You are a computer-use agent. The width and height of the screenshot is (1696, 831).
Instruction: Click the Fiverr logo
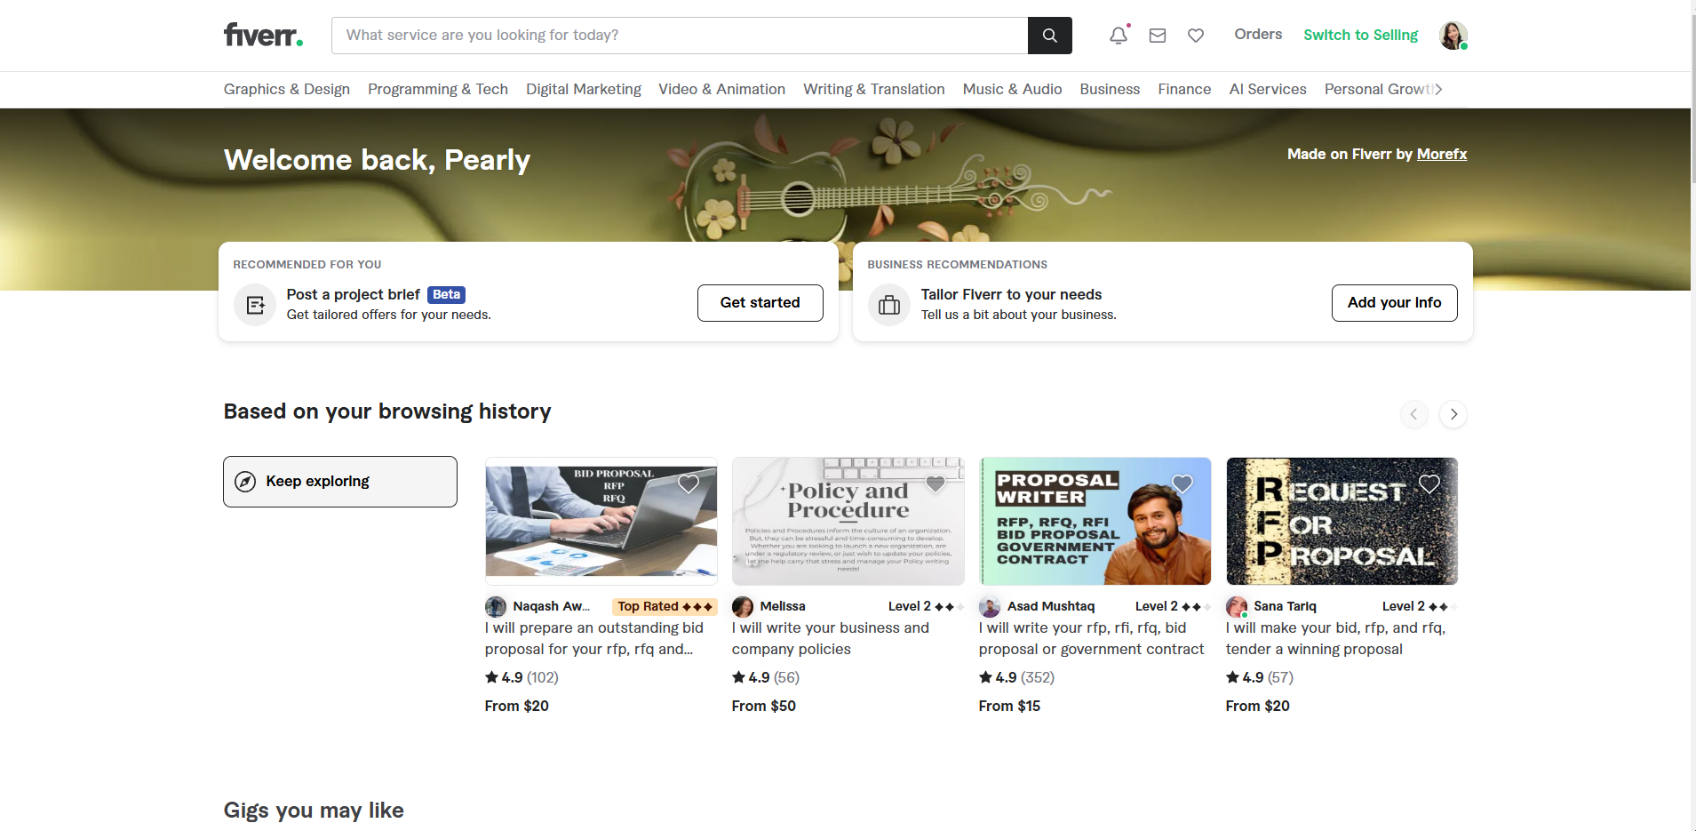tap(263, 35)
